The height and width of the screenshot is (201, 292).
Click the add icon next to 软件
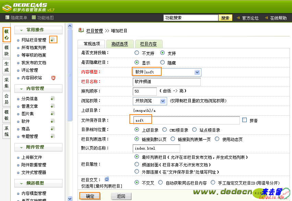(x=53, y=121)
